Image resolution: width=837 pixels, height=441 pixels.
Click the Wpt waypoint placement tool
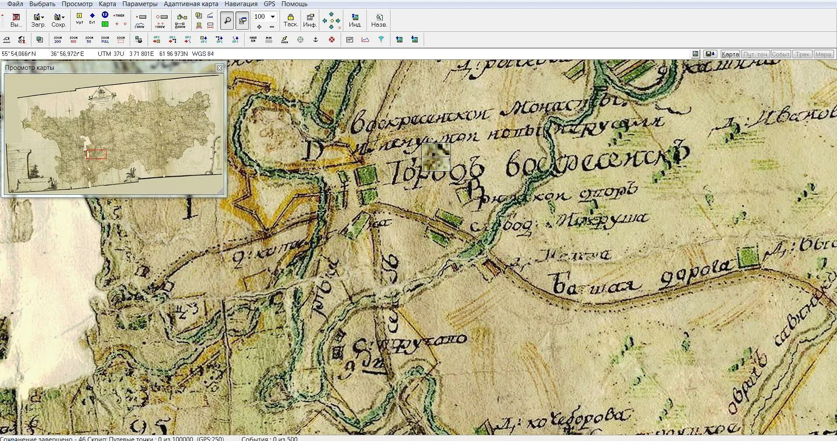tap(79, 18)
